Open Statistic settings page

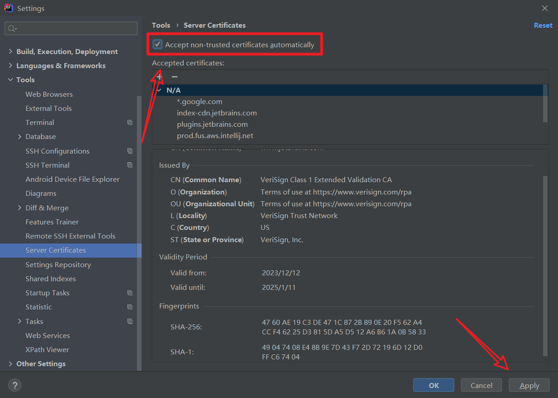coord(39,307)
